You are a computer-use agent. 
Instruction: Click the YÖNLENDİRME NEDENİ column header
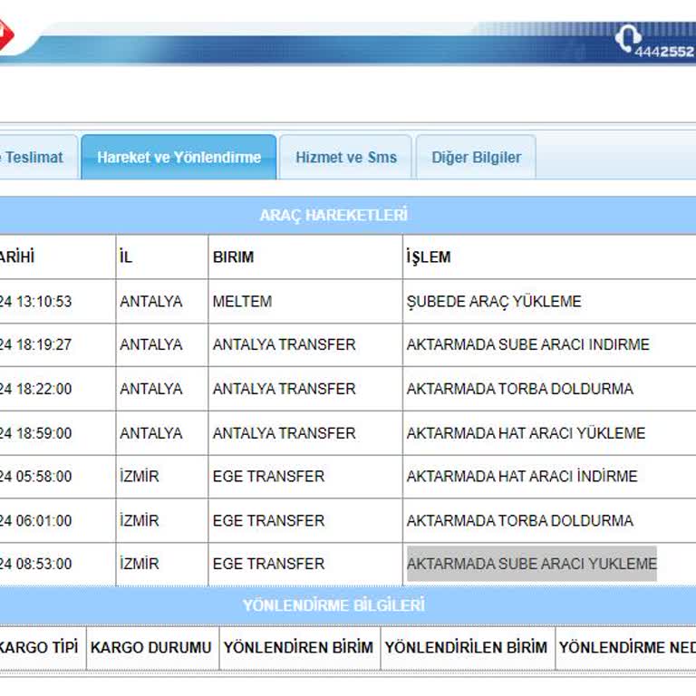pos(626,648)
